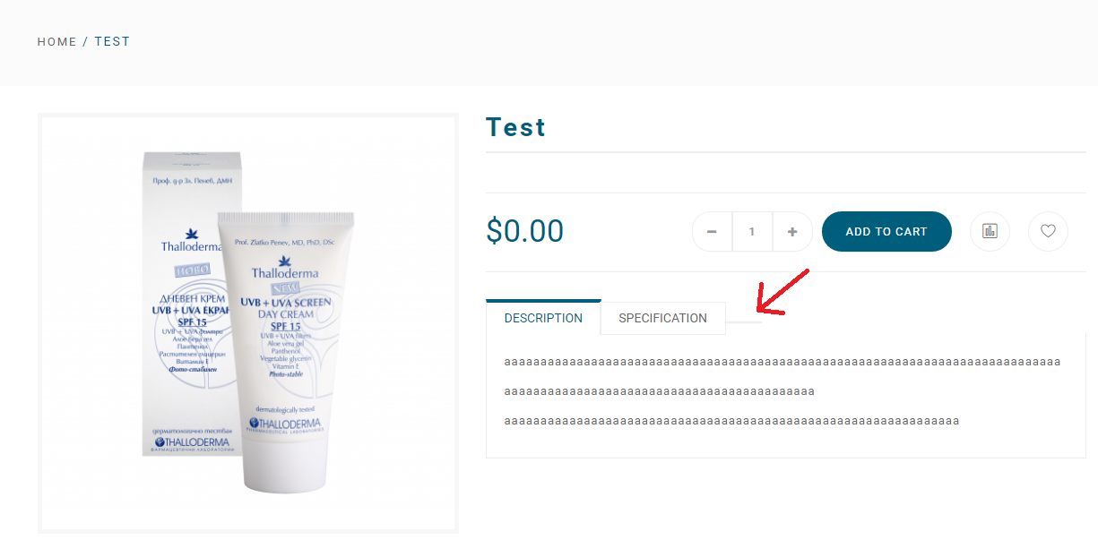Click the TEST breadcrumb item
Screen dimensions: 1098x540
(x=112, y=42)
